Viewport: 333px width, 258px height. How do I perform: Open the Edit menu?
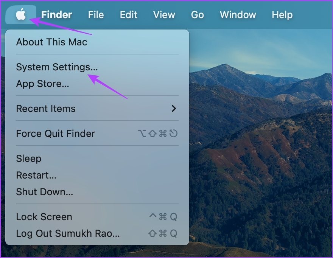click(129, 15)
